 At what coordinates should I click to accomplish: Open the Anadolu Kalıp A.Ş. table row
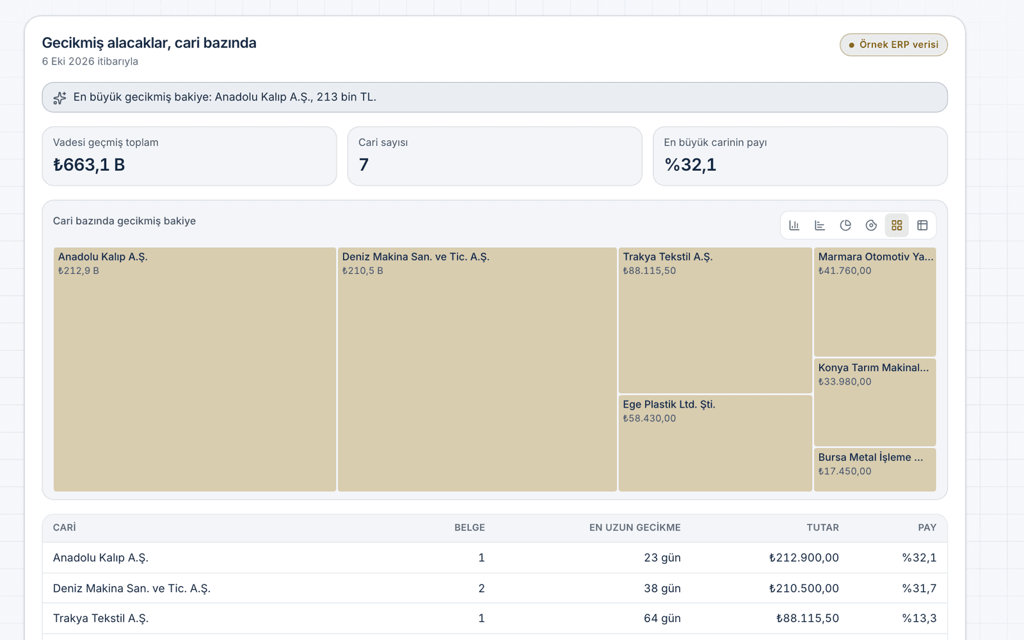point(495,558)
